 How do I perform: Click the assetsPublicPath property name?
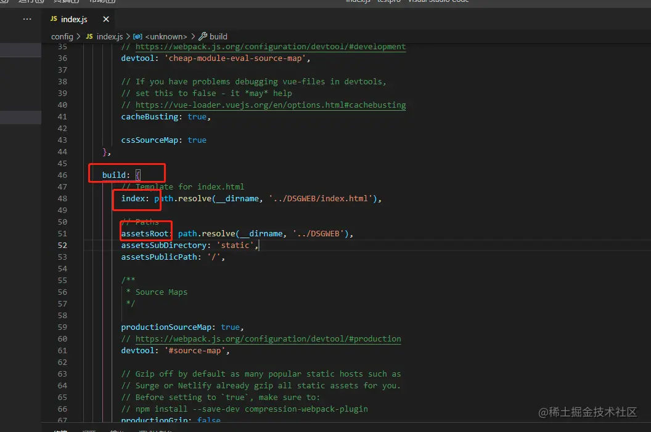pyautogui.click(x=159, y=257)
